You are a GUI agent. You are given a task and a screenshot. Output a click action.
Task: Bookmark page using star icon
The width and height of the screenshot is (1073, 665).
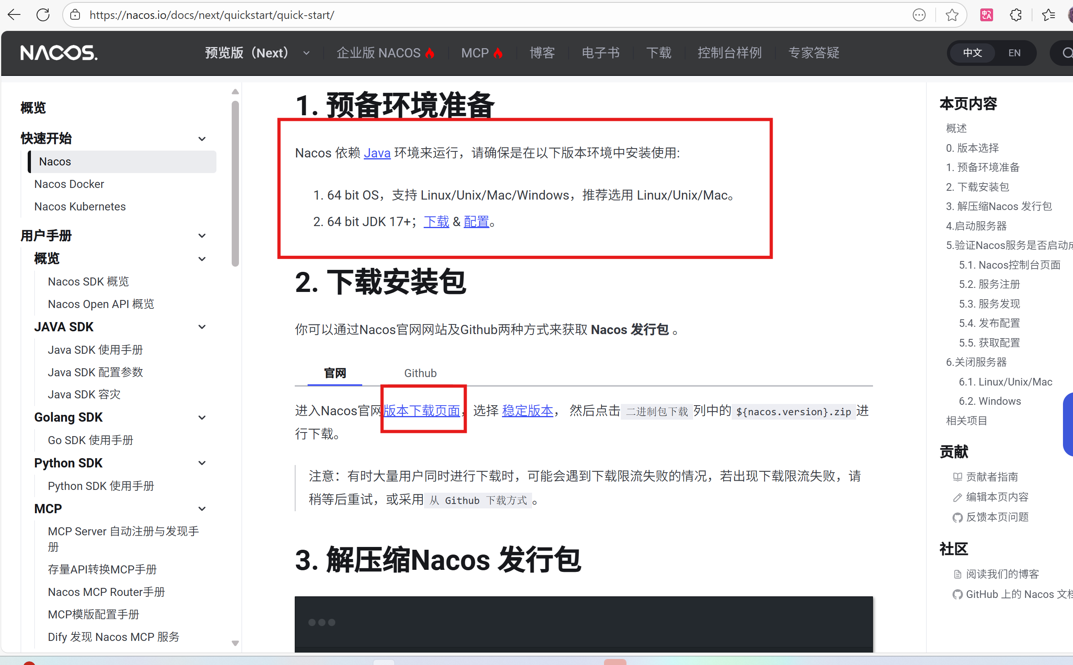(952, 15)
